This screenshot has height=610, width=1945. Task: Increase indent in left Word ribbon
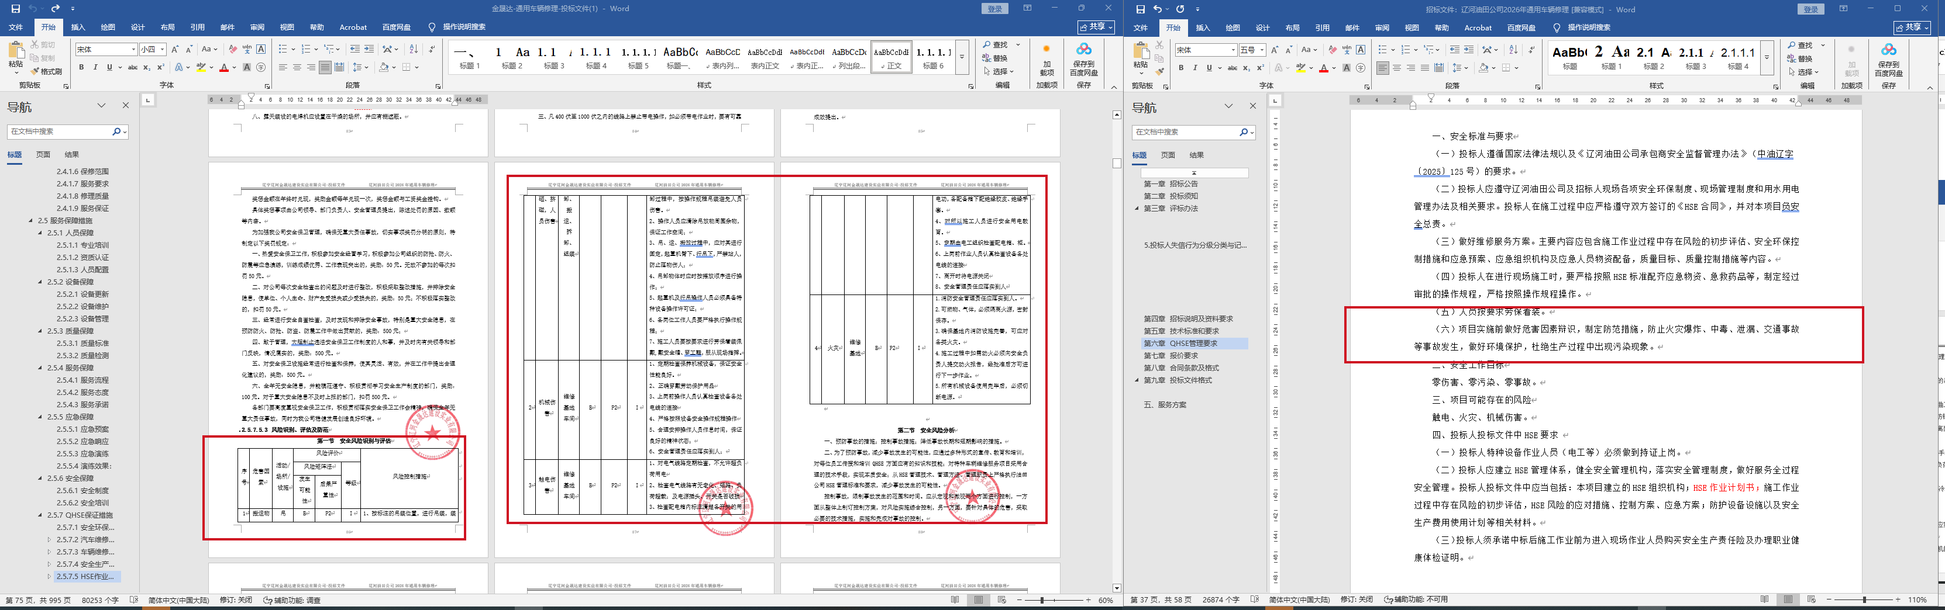[x=369, y=49]
